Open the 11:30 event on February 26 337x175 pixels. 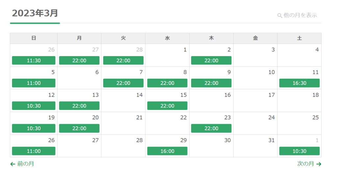point(34,60)
